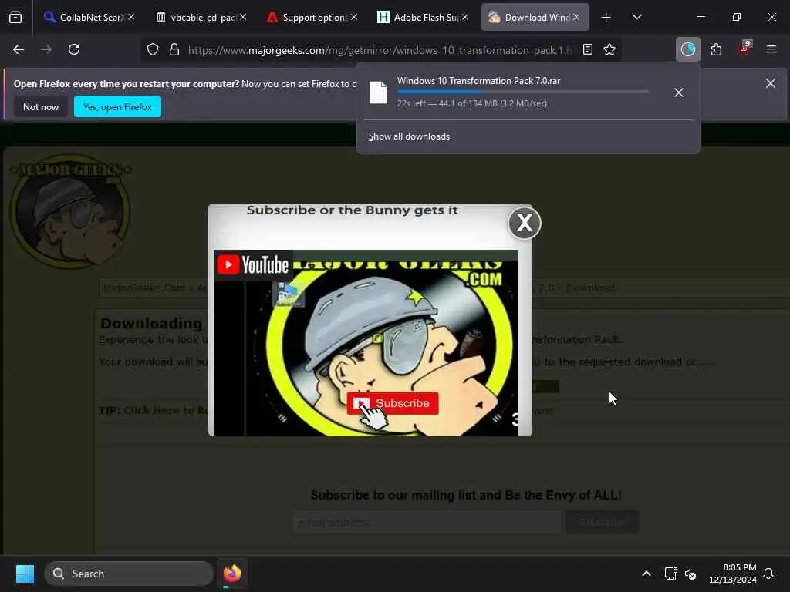Close the Support options tab
The height and width of the screenshot is (592, 790).
click(x=354, y=17)
